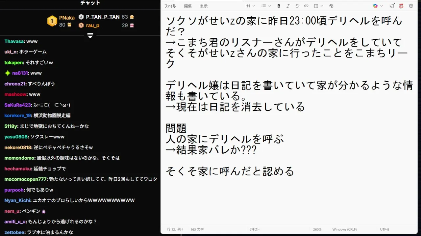Place cursor in line →現在は日記を消去している

[235, 107]
